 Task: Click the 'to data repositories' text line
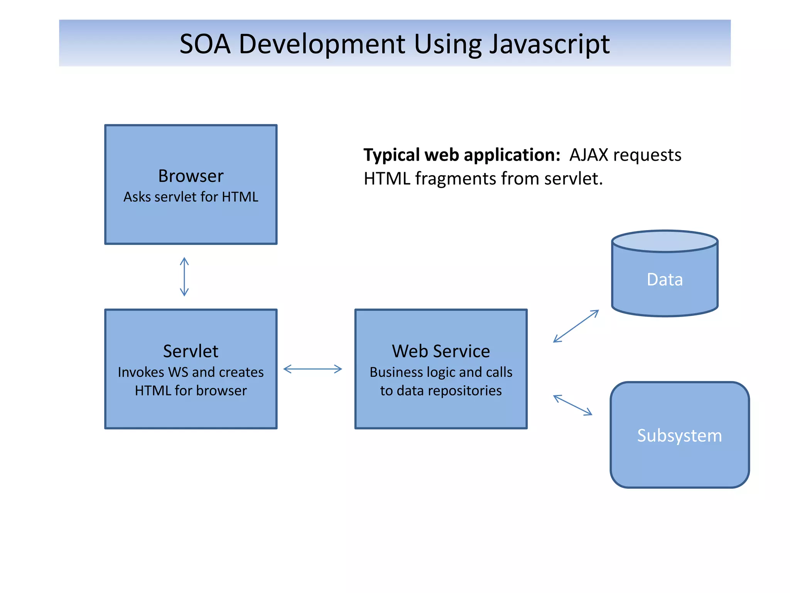coord(441,391)
